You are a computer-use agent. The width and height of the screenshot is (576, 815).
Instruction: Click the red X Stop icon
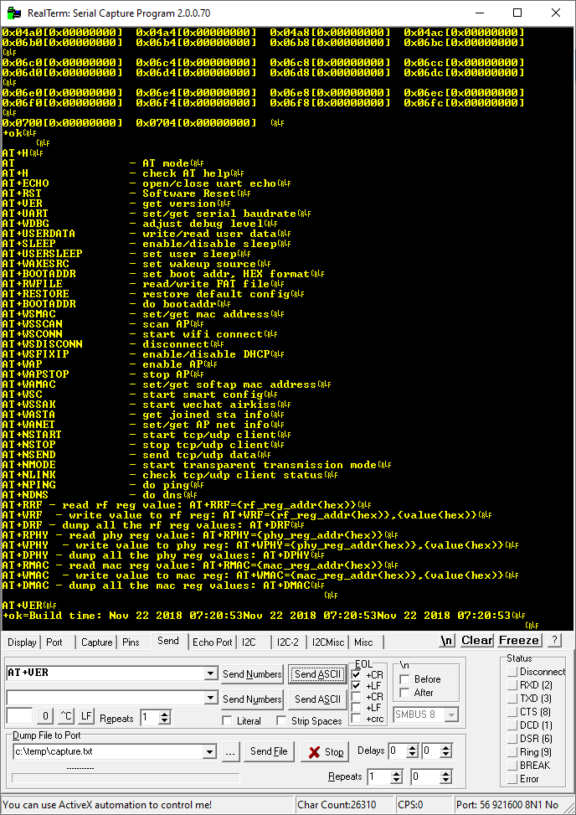[x=314, y=752]
